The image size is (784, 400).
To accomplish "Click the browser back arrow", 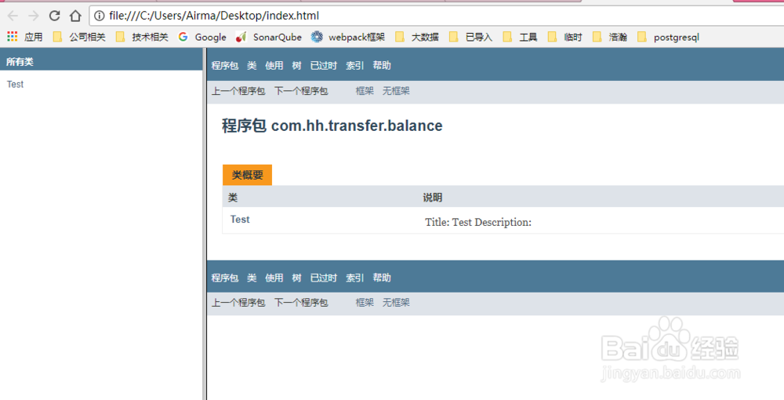I will pyautogui.click(x=13, y=16).
